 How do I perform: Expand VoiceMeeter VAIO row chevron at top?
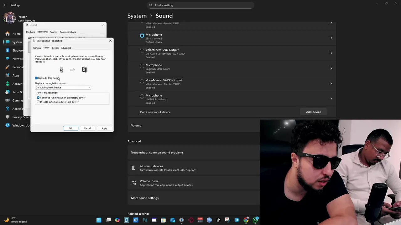[x=331, y=23]
